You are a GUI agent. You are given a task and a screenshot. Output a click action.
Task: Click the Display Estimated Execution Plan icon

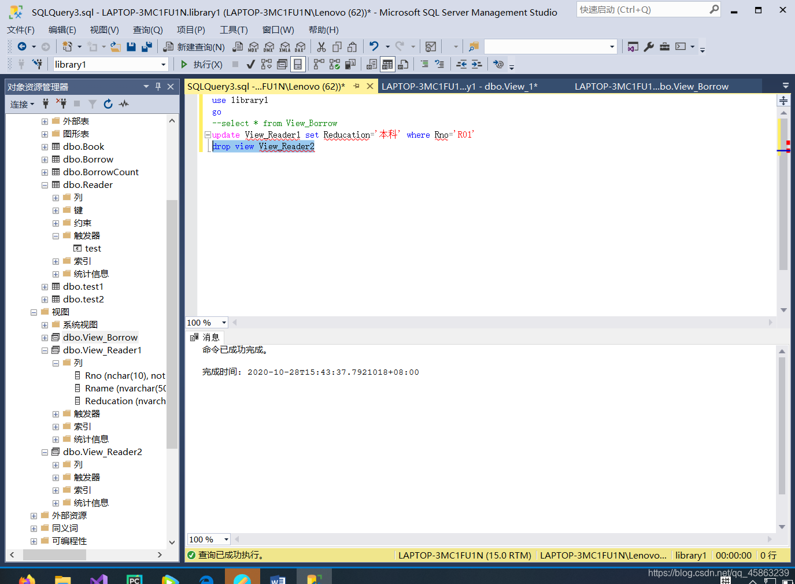267,64
